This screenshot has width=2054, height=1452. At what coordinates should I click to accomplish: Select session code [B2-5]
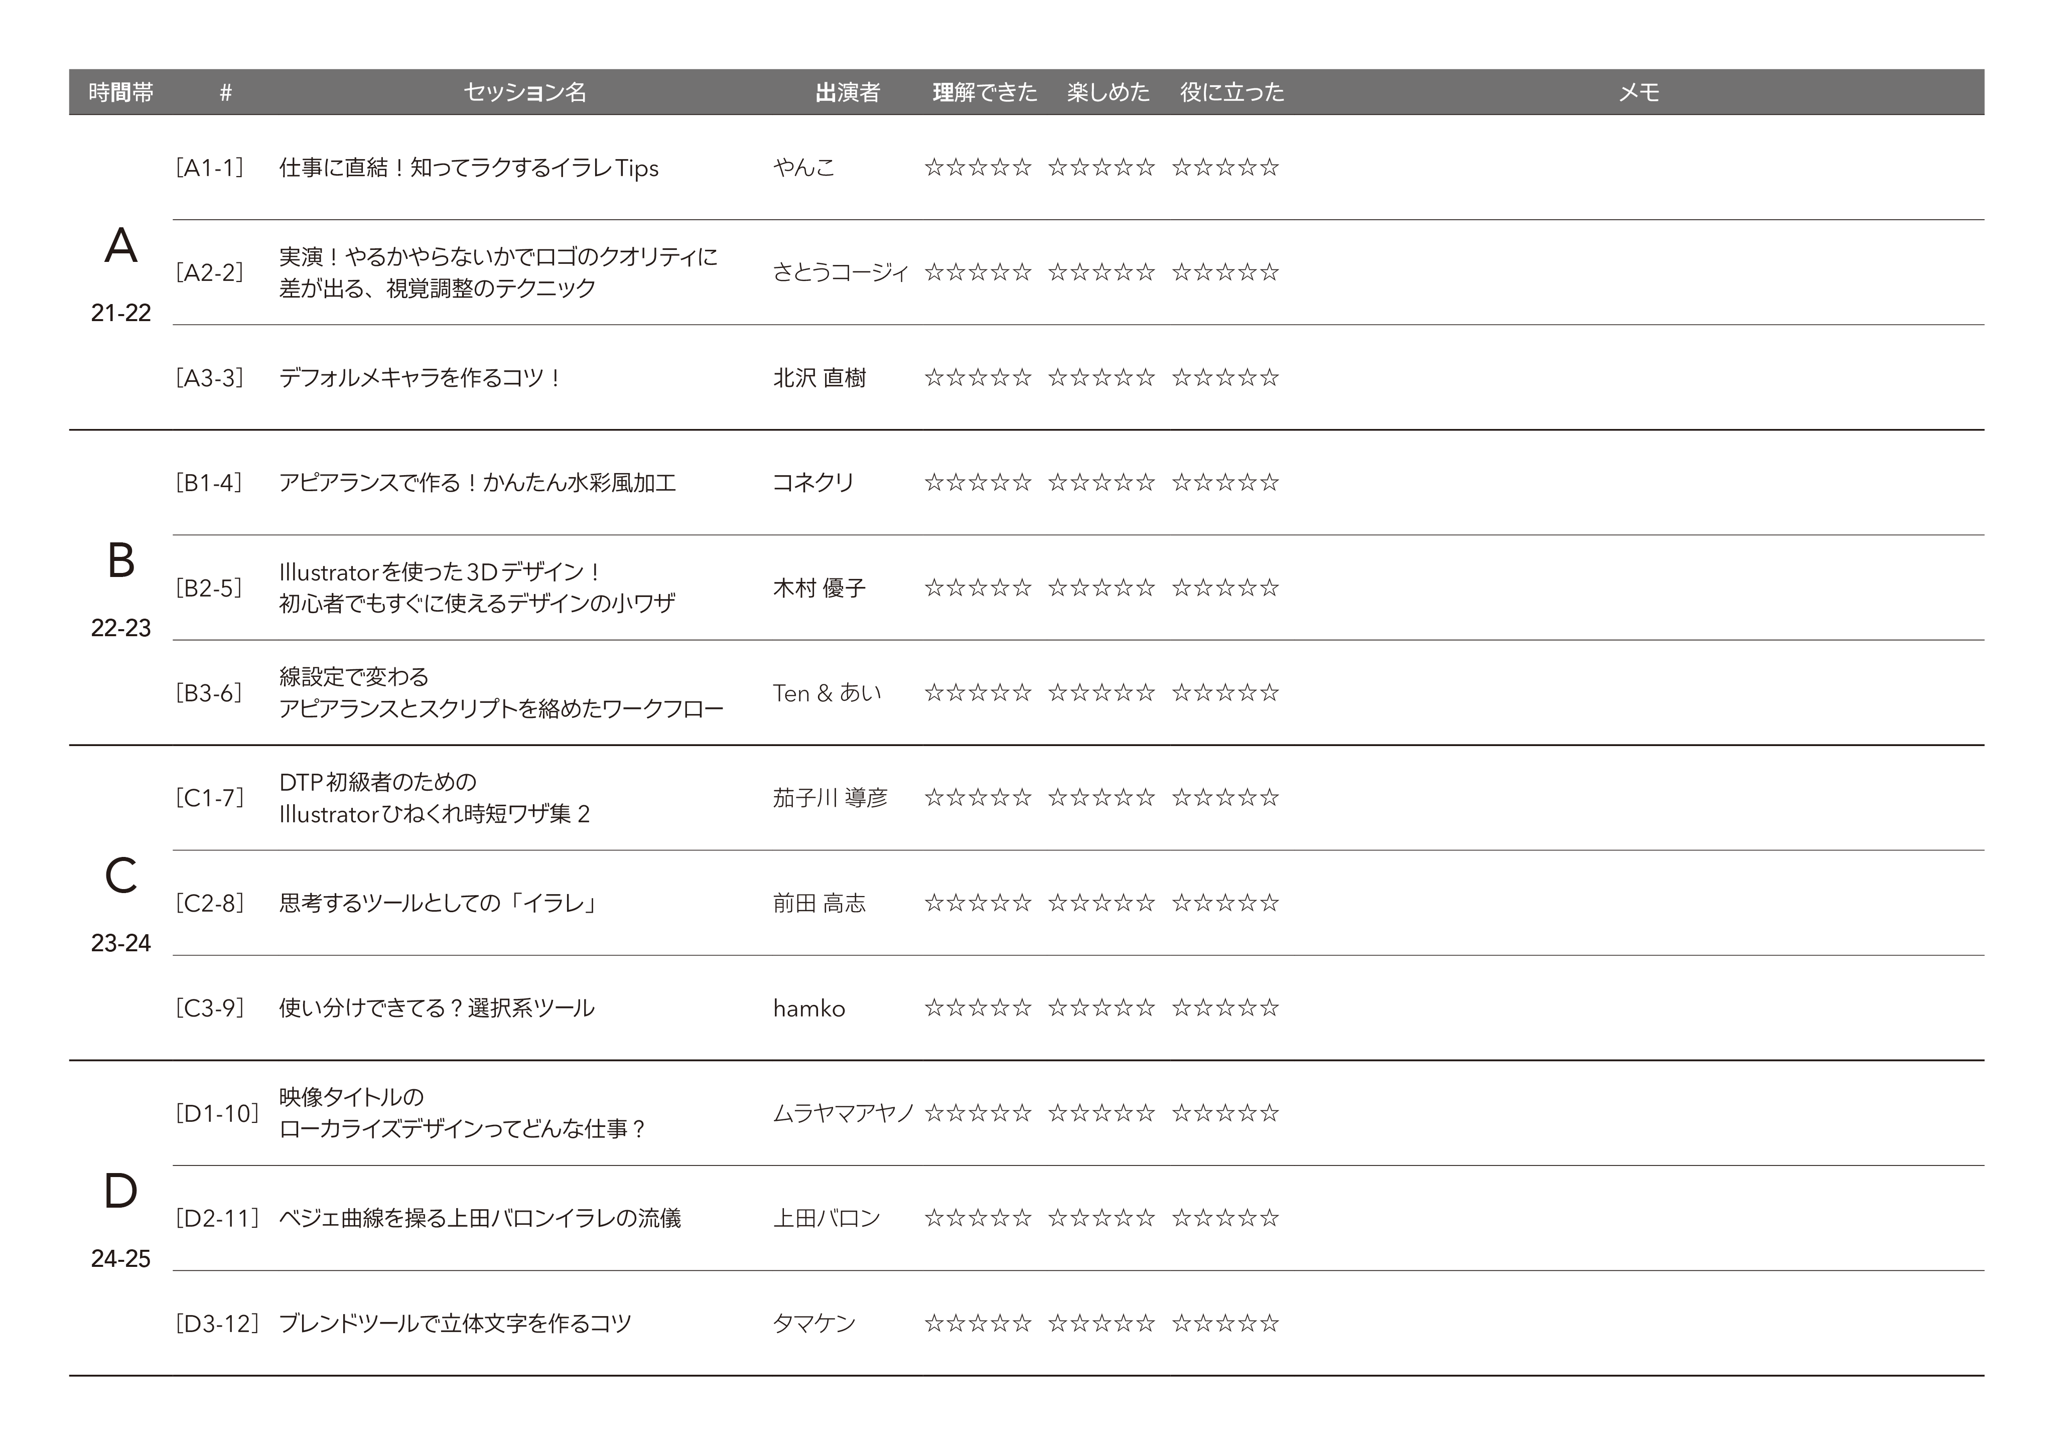point(208,588)
